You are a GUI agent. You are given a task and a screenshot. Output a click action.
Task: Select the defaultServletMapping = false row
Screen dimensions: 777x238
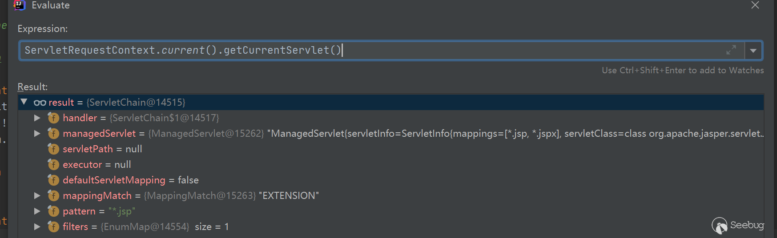click(130, 180)
